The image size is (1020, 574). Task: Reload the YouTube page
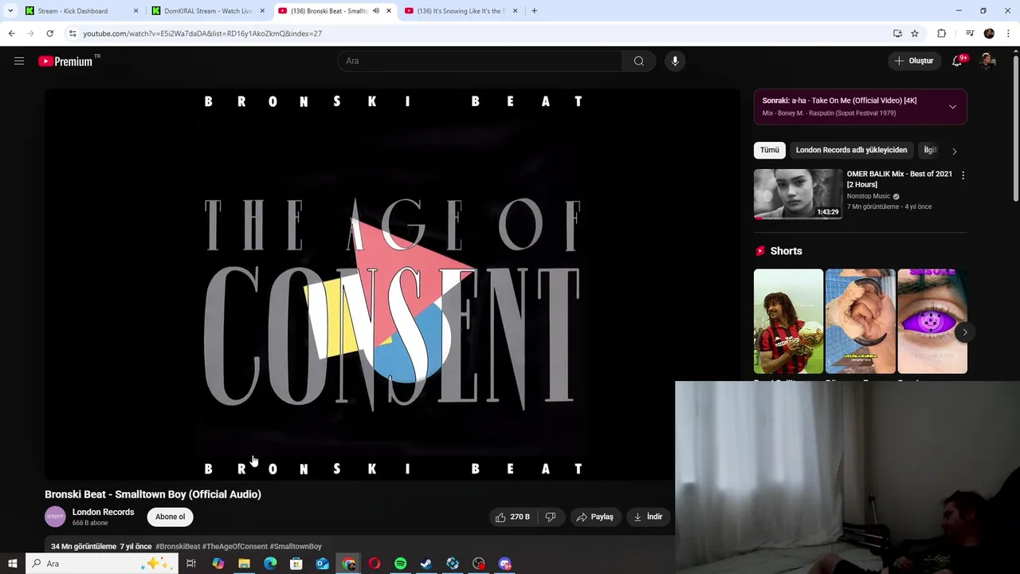tap(49, 33)
